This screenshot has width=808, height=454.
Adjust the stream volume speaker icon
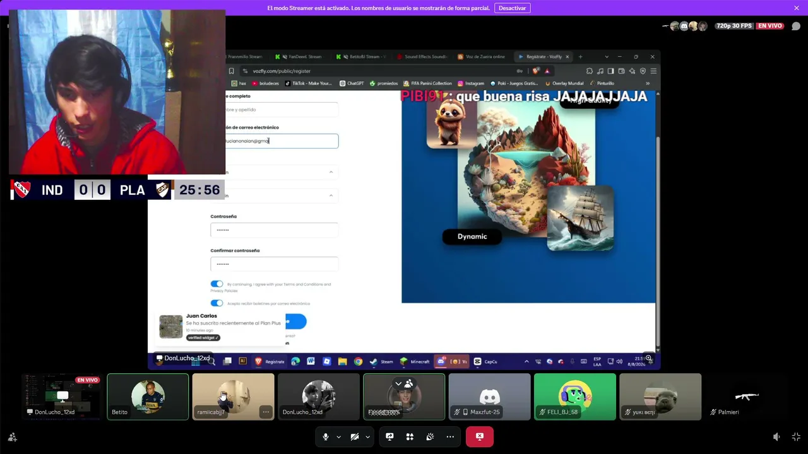776,437
